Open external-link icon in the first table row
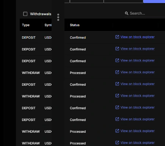Image resolution: width=165 pixels, height=146 pixels. click(x=117, y=37)
